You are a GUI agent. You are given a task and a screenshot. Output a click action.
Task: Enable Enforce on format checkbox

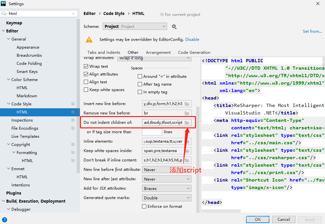coord(144,206)
